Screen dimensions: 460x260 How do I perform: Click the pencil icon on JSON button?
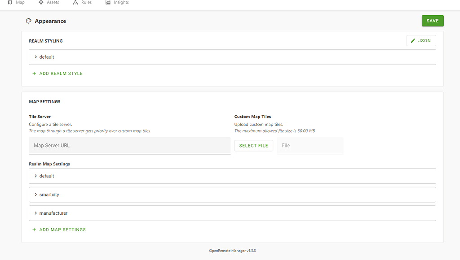point(413,41)
